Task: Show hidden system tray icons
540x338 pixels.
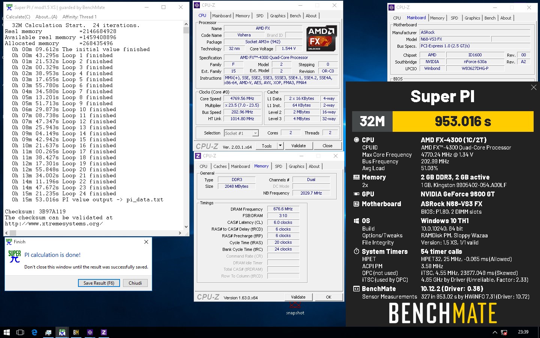Action: pos(495,332)
